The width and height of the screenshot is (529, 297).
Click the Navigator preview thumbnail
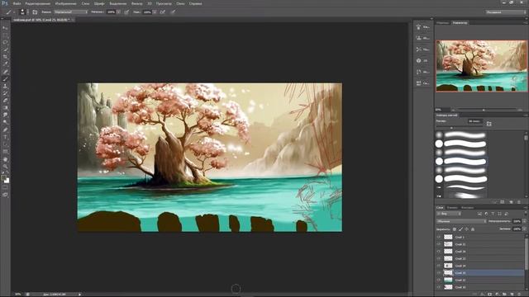click(481, 66)
